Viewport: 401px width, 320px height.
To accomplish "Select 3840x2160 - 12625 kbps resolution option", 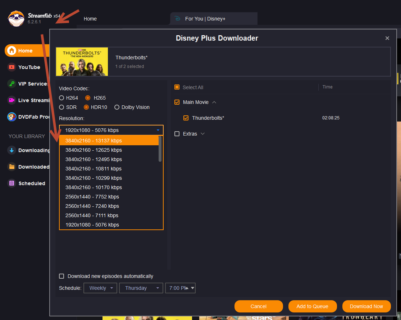I will [94, 150].
